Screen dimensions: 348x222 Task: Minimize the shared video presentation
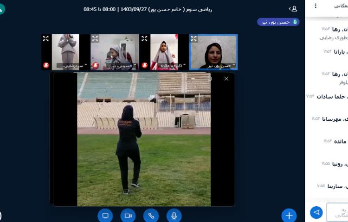[x=193, y=79]
